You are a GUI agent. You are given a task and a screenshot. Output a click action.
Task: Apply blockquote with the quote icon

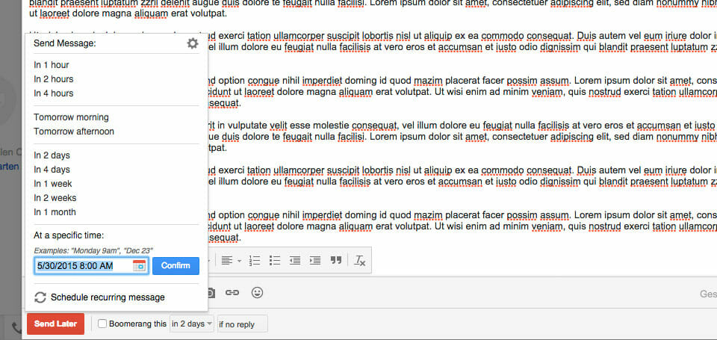(336, 260)
